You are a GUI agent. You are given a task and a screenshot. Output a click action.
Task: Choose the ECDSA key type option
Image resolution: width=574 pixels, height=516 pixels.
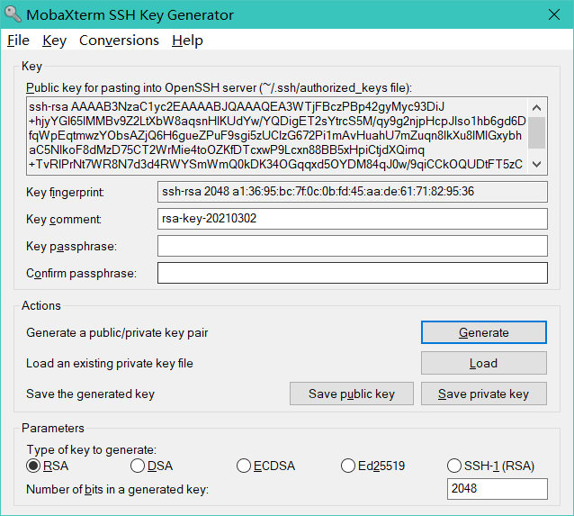click(x=244, y=466)
